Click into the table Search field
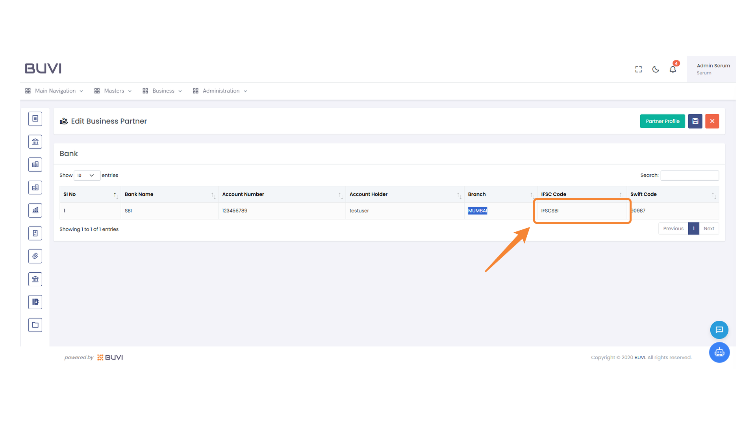The height and width of the screenshot is (425, 756). pyautogui.click(x=689, y=176)
